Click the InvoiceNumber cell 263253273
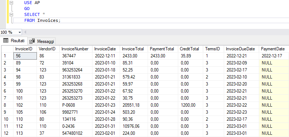The image size is (289, 137). point(76,98)
